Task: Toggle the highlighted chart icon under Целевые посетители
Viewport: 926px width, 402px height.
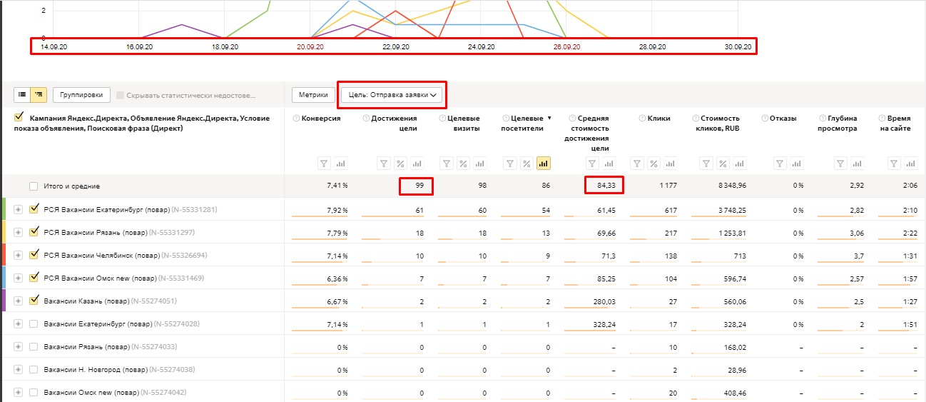Action: coord(544,164)
